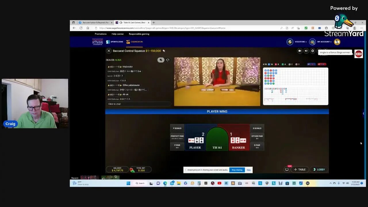Select the Table & Card Games tab

click(132, 22)
